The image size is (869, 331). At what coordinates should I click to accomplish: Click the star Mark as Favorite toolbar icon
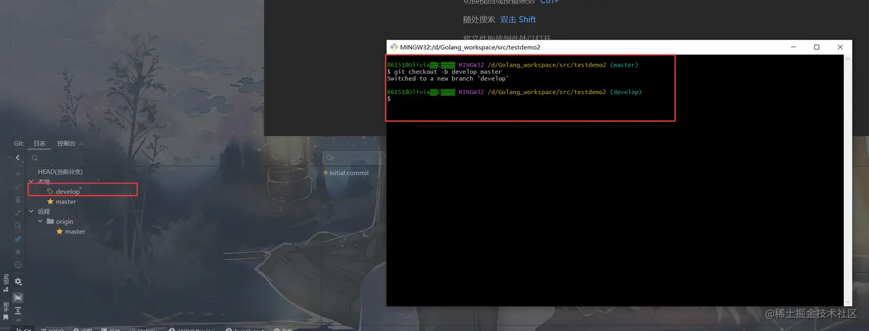click(x=18, y=252)
